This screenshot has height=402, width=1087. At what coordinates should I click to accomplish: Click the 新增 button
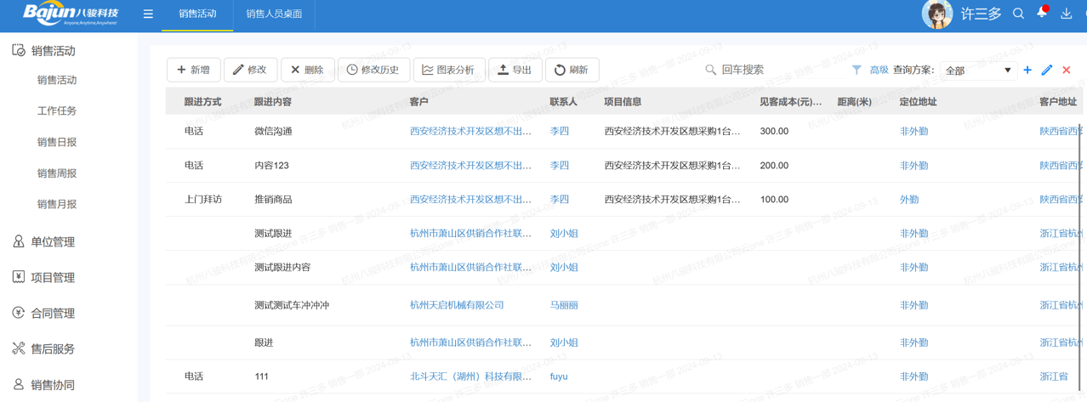tap(194, 70)
